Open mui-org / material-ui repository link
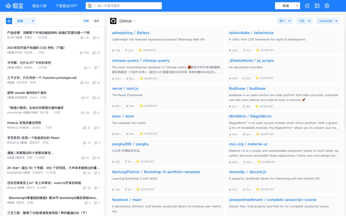The width and height of the screenshot is (346, 216). (x=248, y=144)
